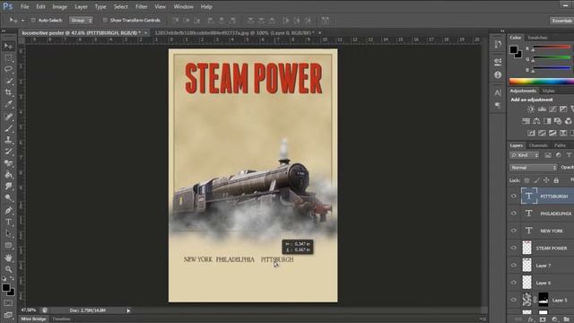The image size is (574, 323).
Task: Hide the PHILADELPHIA text layer
Action: point(513,214)
